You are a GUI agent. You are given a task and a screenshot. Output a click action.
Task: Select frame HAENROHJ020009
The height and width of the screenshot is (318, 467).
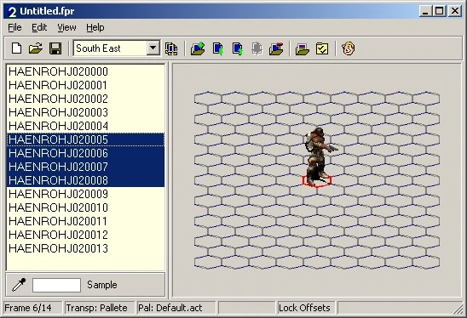click(x=85, y=194)
